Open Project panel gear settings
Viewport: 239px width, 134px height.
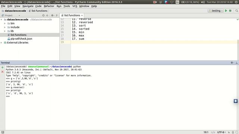pyautogui.click(x=52, y=15)
